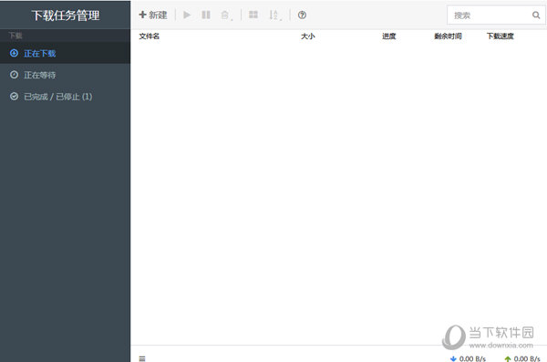
Task: Click the 进度 column header
Action: tap(389, 36)
